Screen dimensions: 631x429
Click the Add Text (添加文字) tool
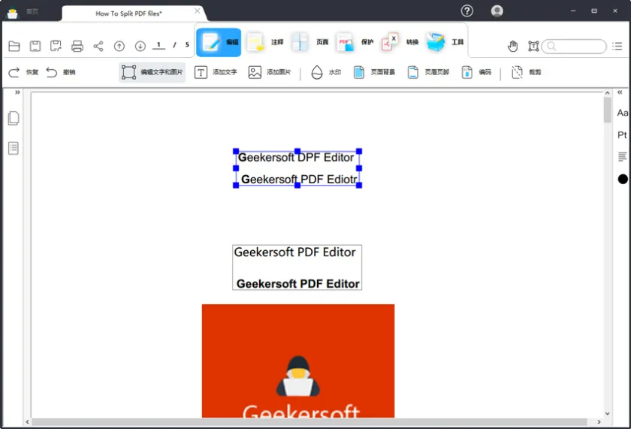(216, 73)
